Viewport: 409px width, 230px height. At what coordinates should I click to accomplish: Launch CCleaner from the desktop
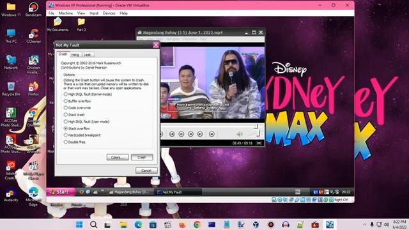(x=33, y=36)
